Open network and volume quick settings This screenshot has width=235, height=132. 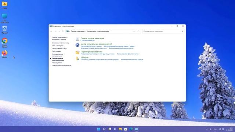pyautogui.click(x=221, y=129)
